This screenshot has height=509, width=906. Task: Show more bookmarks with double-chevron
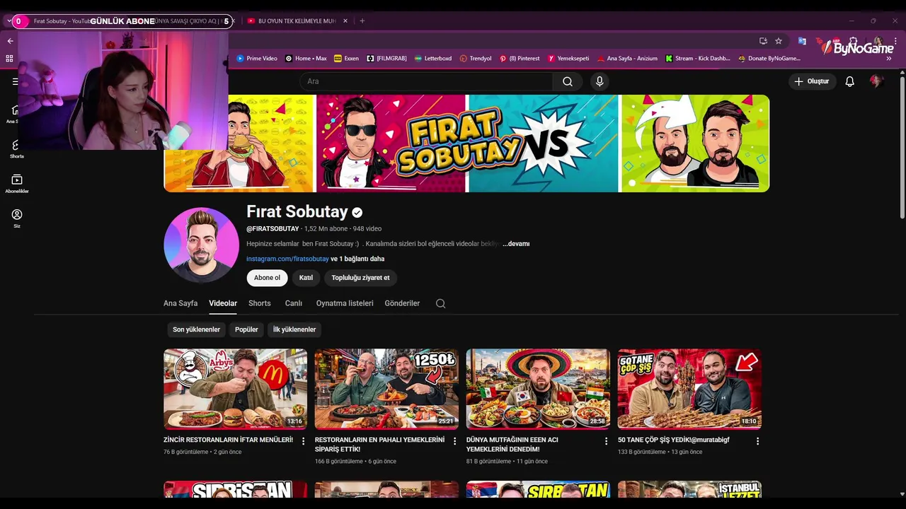click(889, 59)
